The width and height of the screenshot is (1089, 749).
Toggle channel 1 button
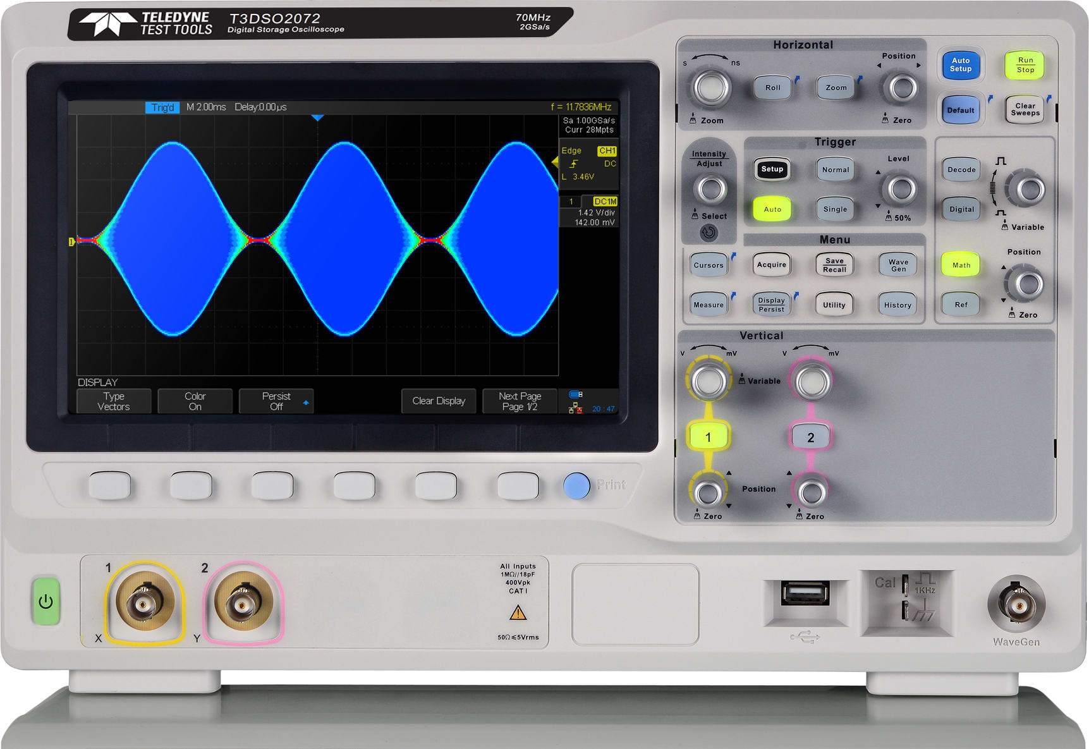coord(708,437)
